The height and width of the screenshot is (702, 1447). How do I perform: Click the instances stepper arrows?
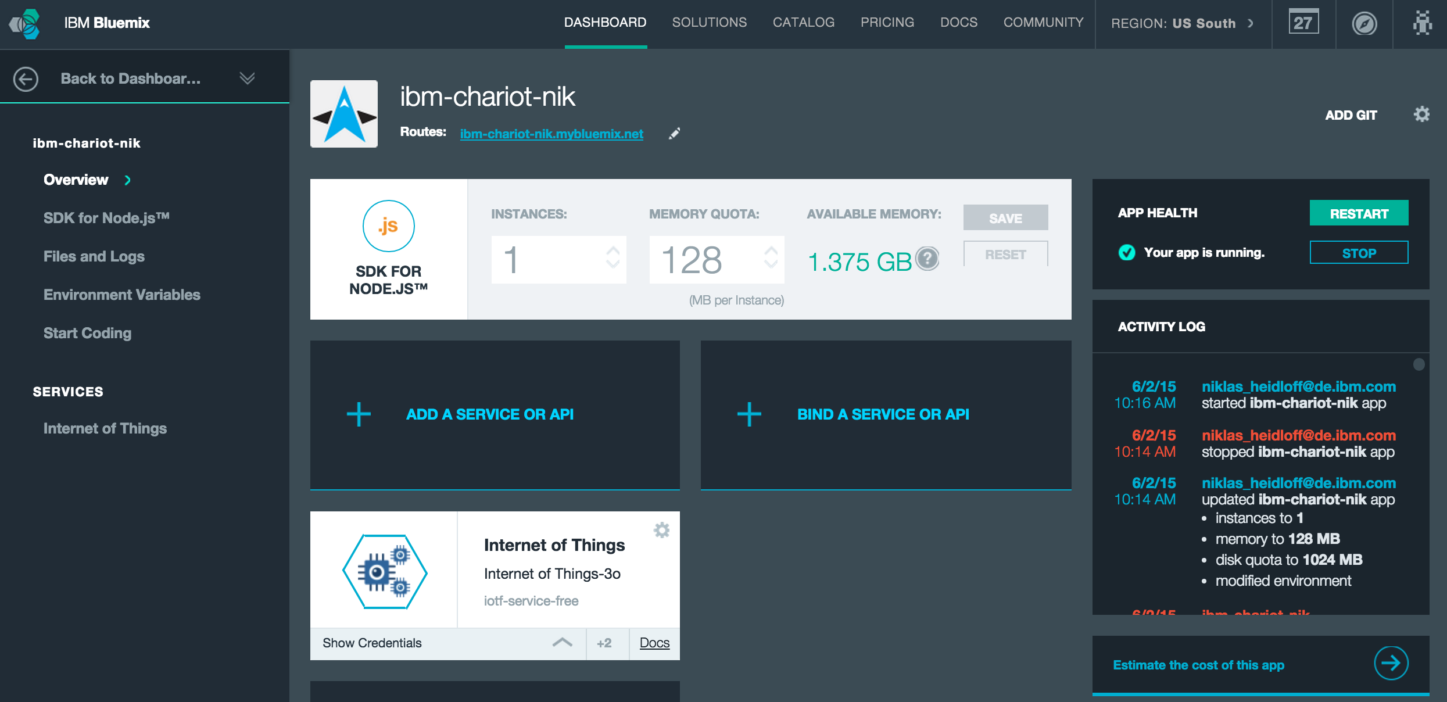613,257
